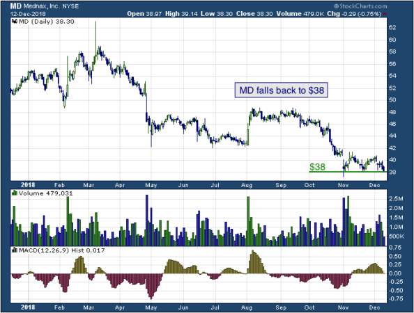
Task: Click the Mednax, Inc. company name
Action: point(42,6)
